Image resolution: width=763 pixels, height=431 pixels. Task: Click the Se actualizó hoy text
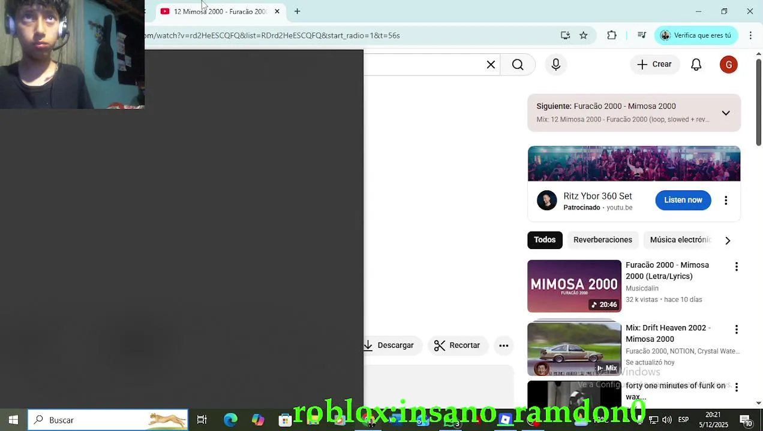650,363
